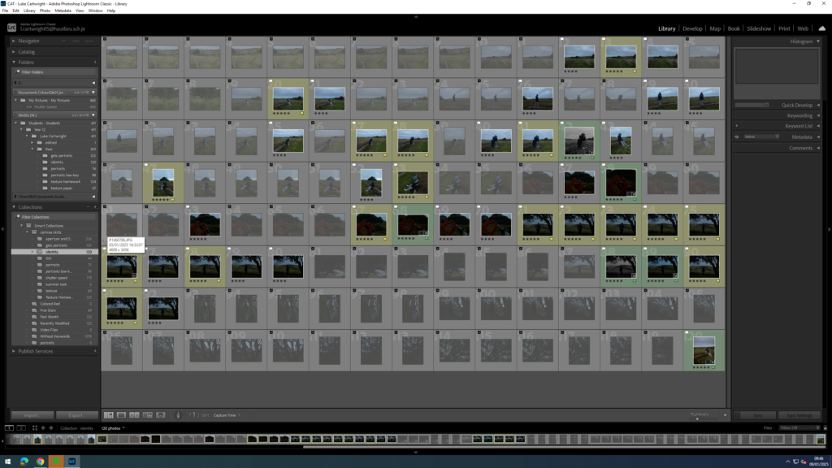This screenshot has height=468, width=832.
Task: Open the File menu
Action: [x=5, y=11]
